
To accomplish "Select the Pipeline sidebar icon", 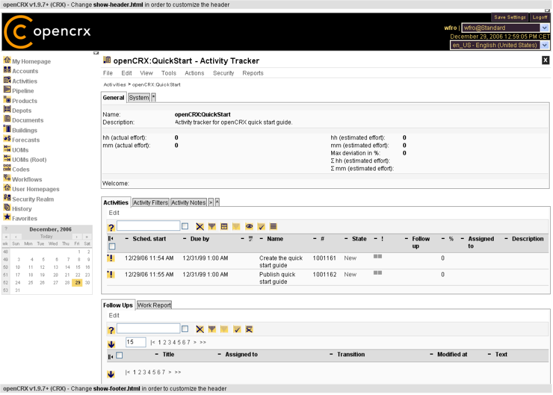I will (7, 90).
